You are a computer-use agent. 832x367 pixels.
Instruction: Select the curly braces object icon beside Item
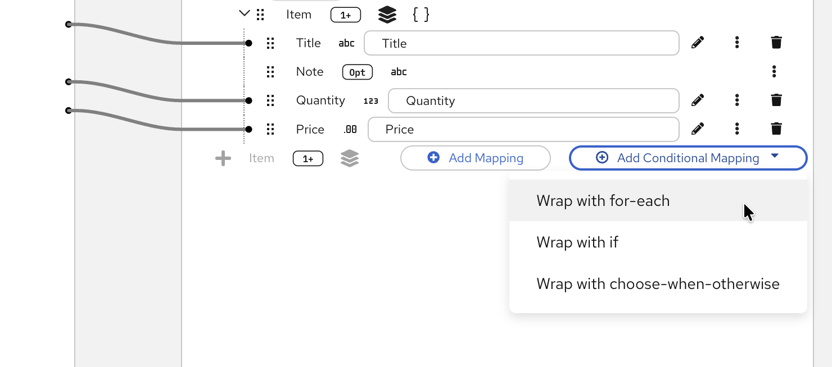click(420, 14)
